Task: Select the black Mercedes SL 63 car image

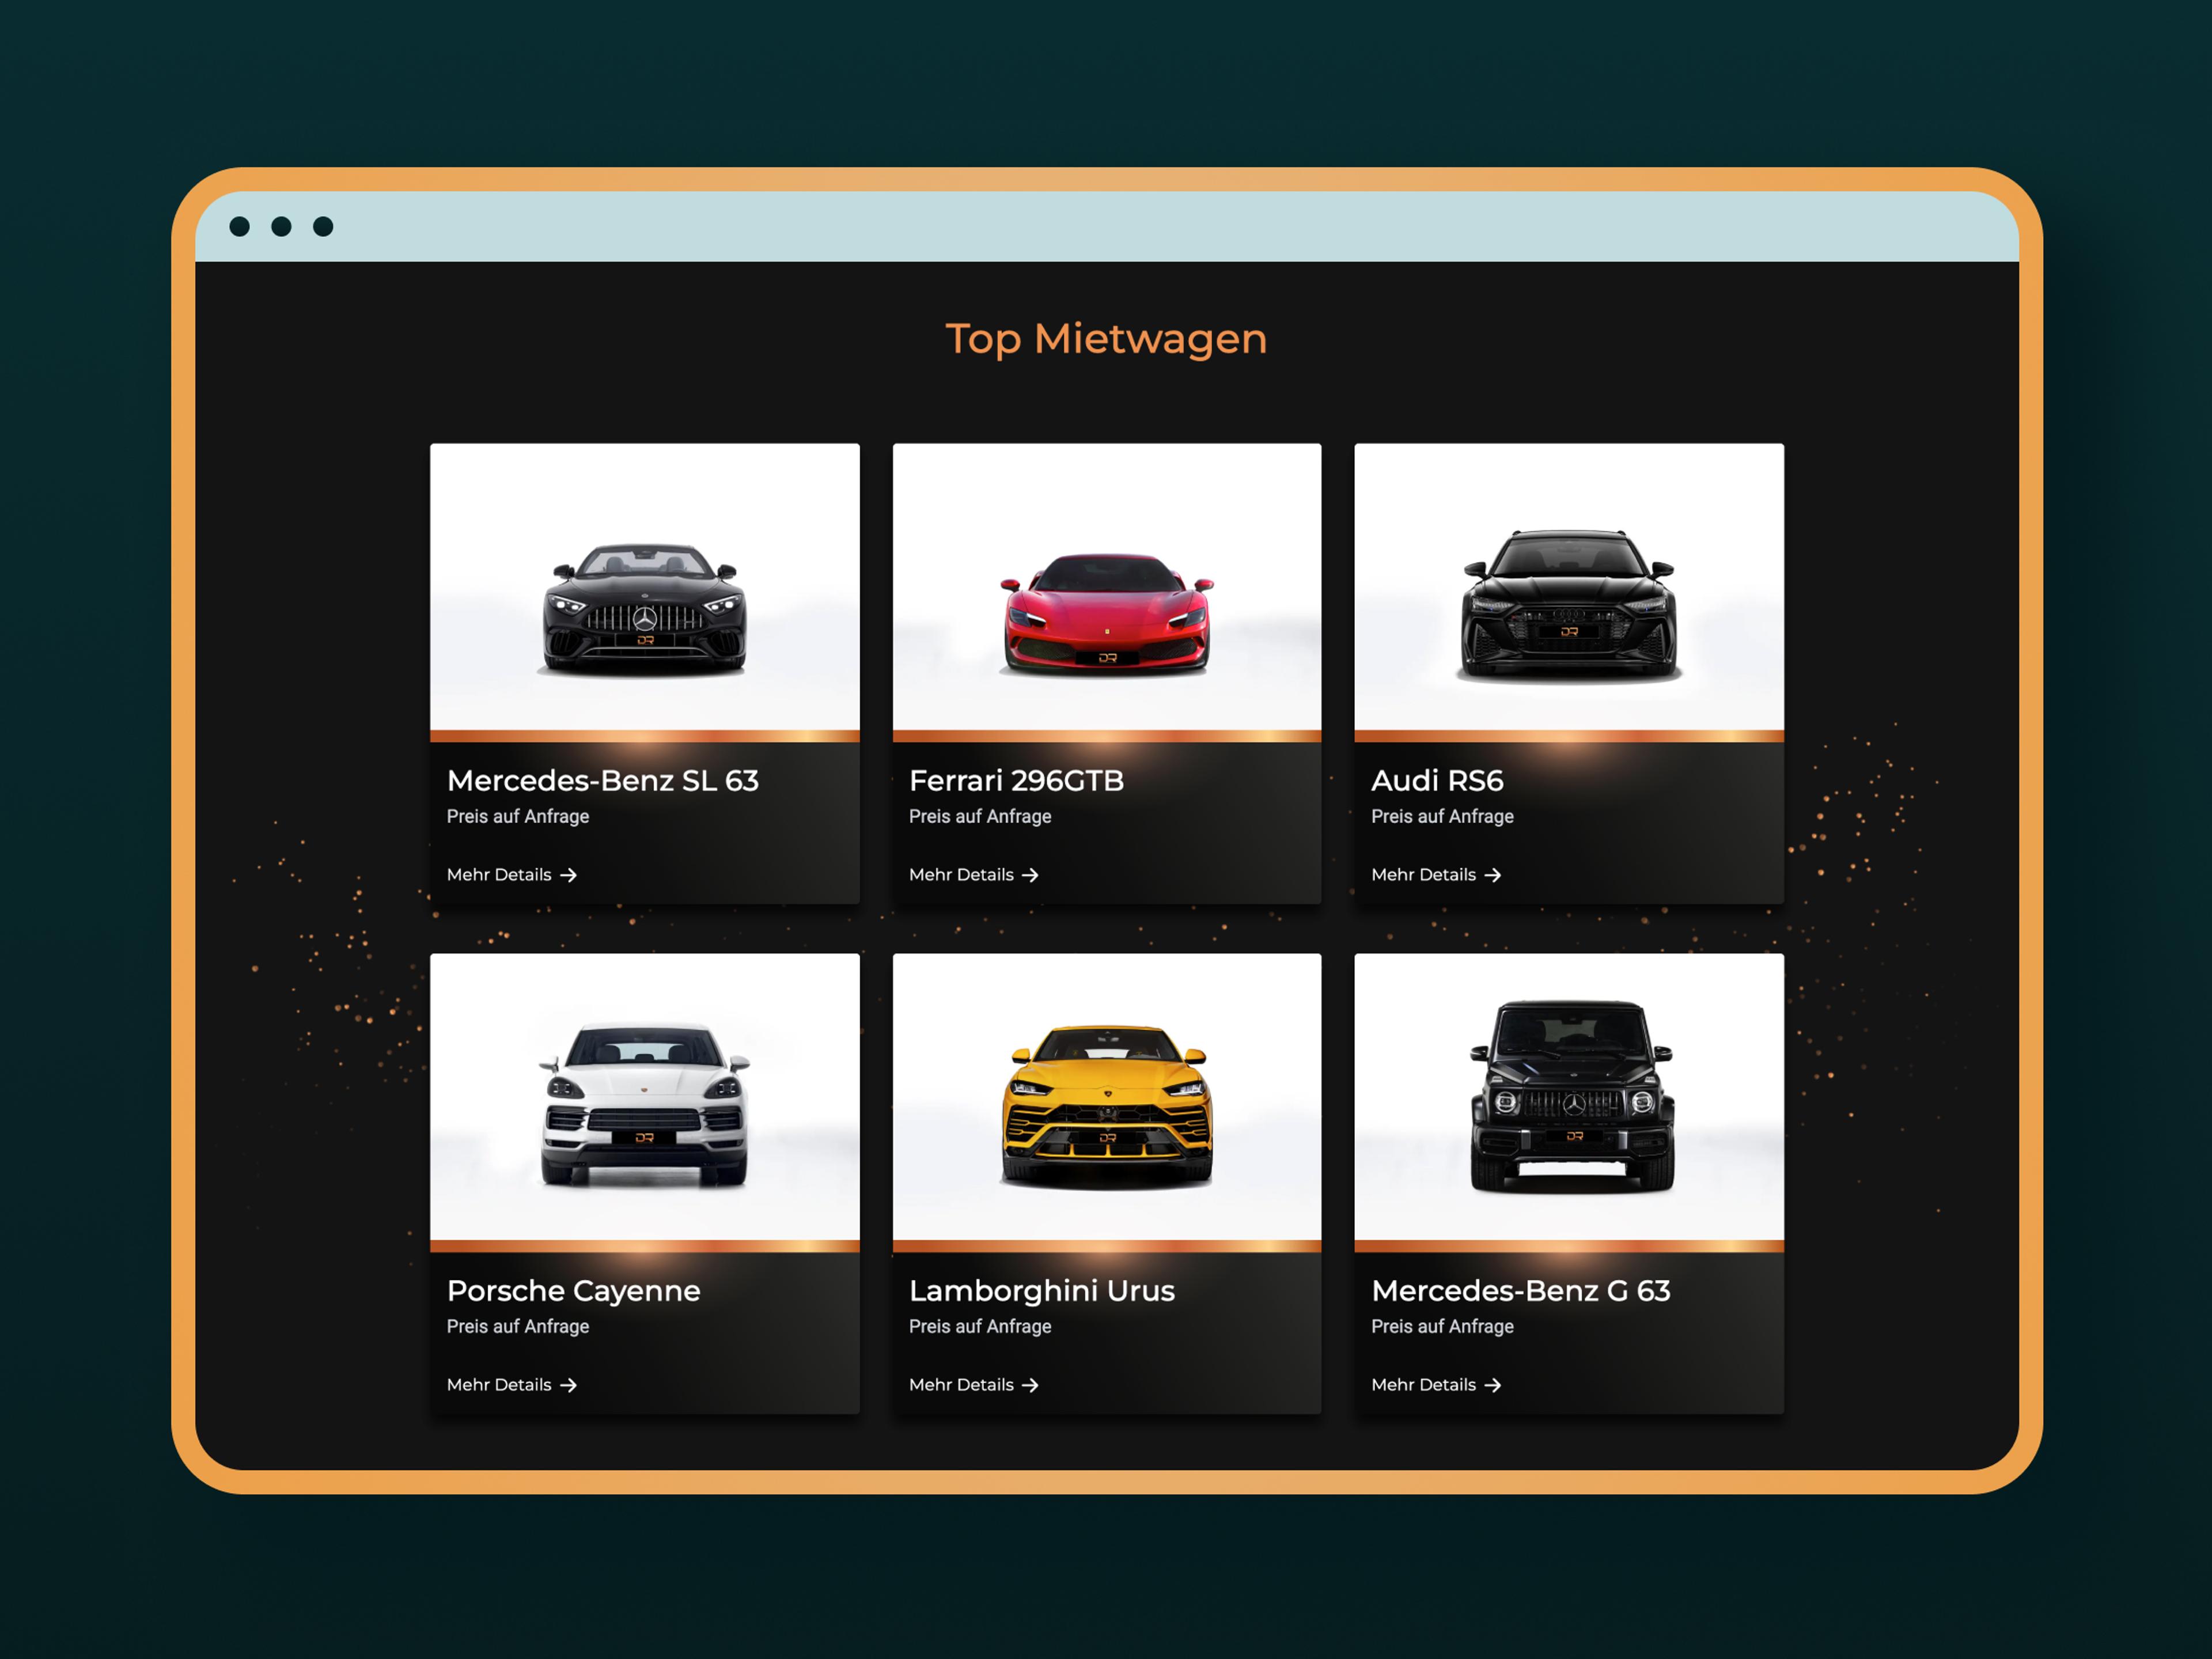Action: [645, 610]
